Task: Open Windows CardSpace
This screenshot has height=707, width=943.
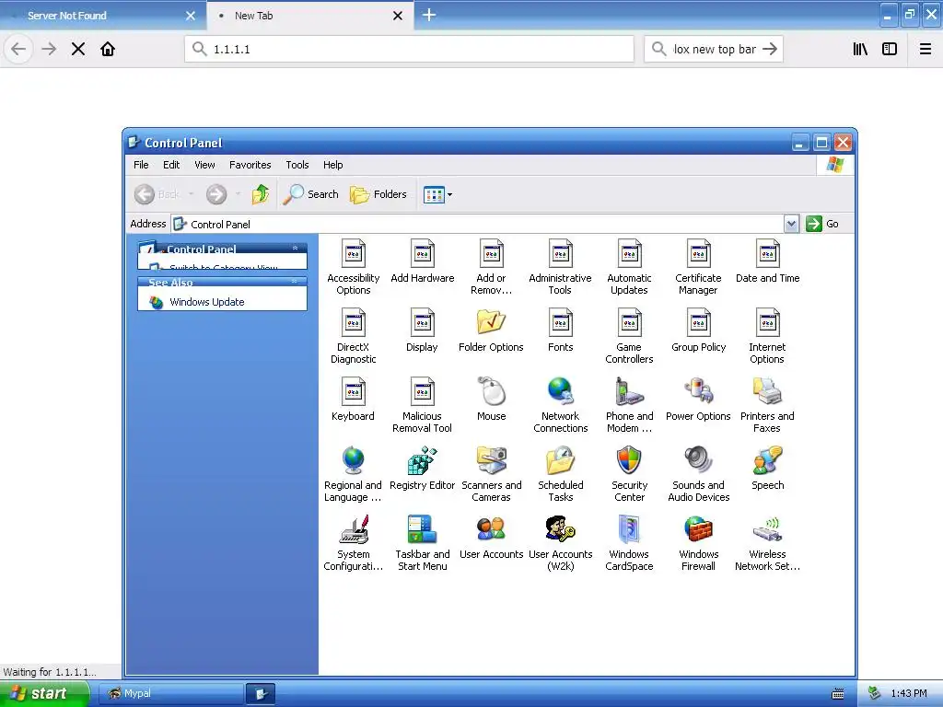Action: pyautogui.click(x=629, y=543)
